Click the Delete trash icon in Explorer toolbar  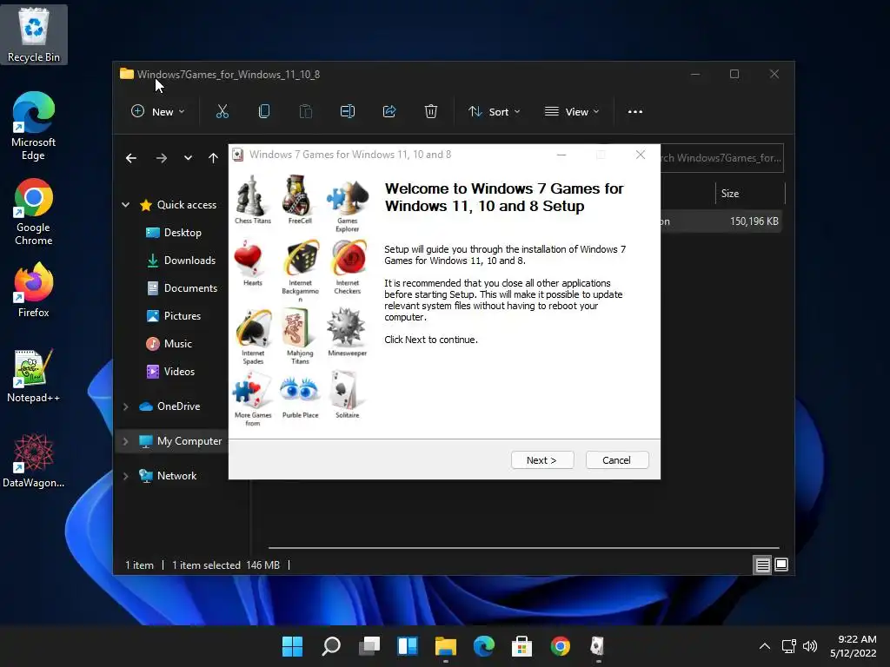tap(431, 112)
